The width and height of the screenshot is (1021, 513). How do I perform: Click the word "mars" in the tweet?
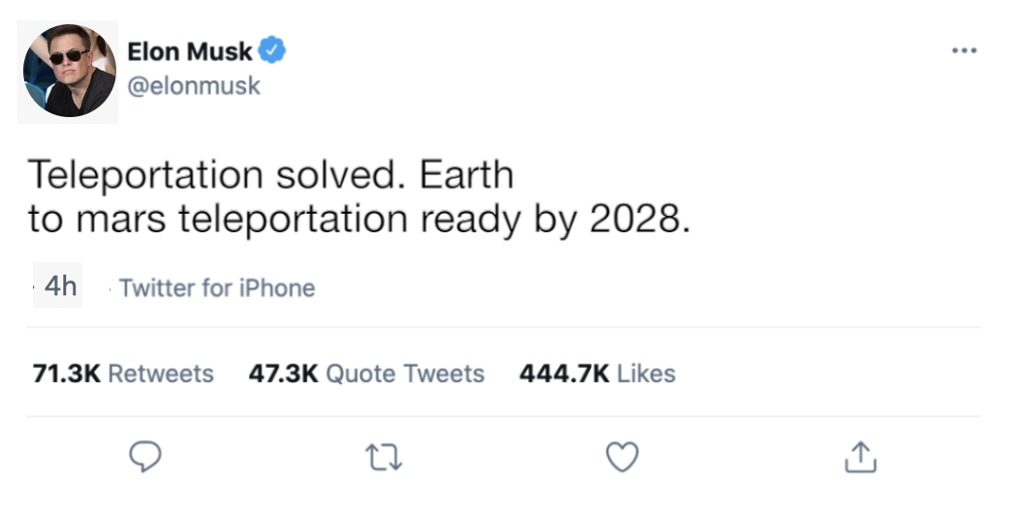[122, 219]
